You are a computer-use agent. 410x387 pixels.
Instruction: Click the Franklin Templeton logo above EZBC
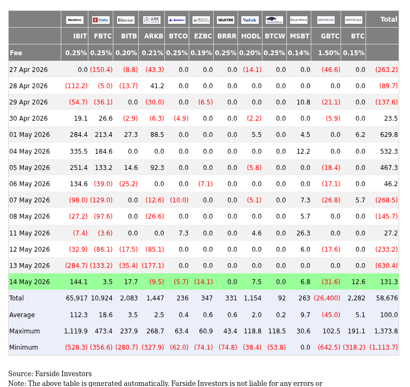201,20
